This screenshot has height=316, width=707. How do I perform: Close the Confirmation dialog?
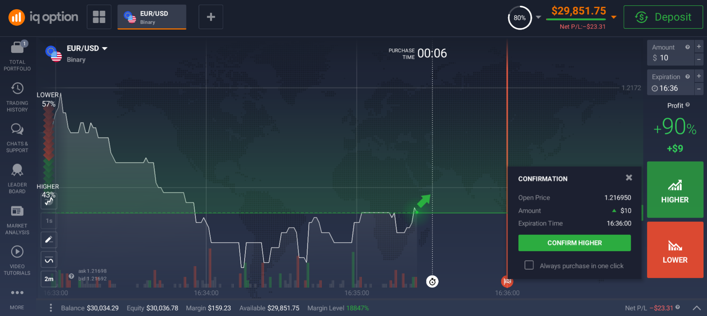tap(629, 178)
